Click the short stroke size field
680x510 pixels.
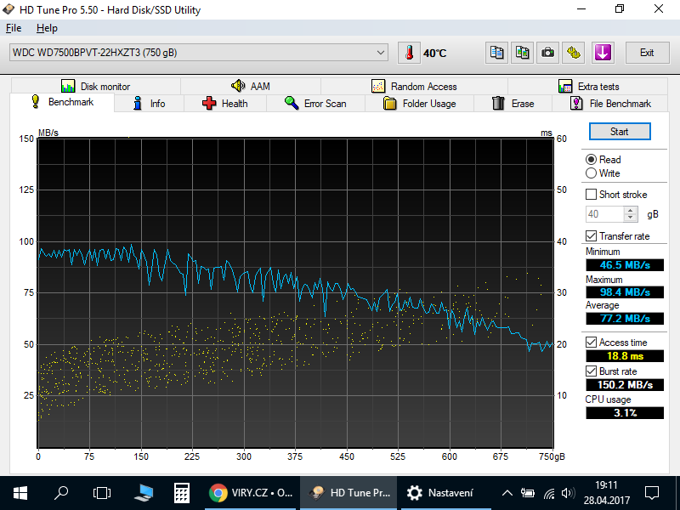604,214
